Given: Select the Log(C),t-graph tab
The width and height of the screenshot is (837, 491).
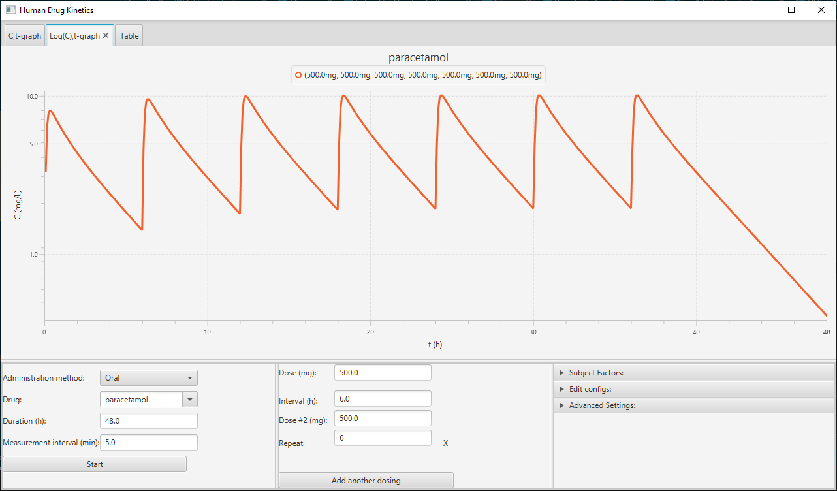Looking at the screenshot, I should (74, 36).
